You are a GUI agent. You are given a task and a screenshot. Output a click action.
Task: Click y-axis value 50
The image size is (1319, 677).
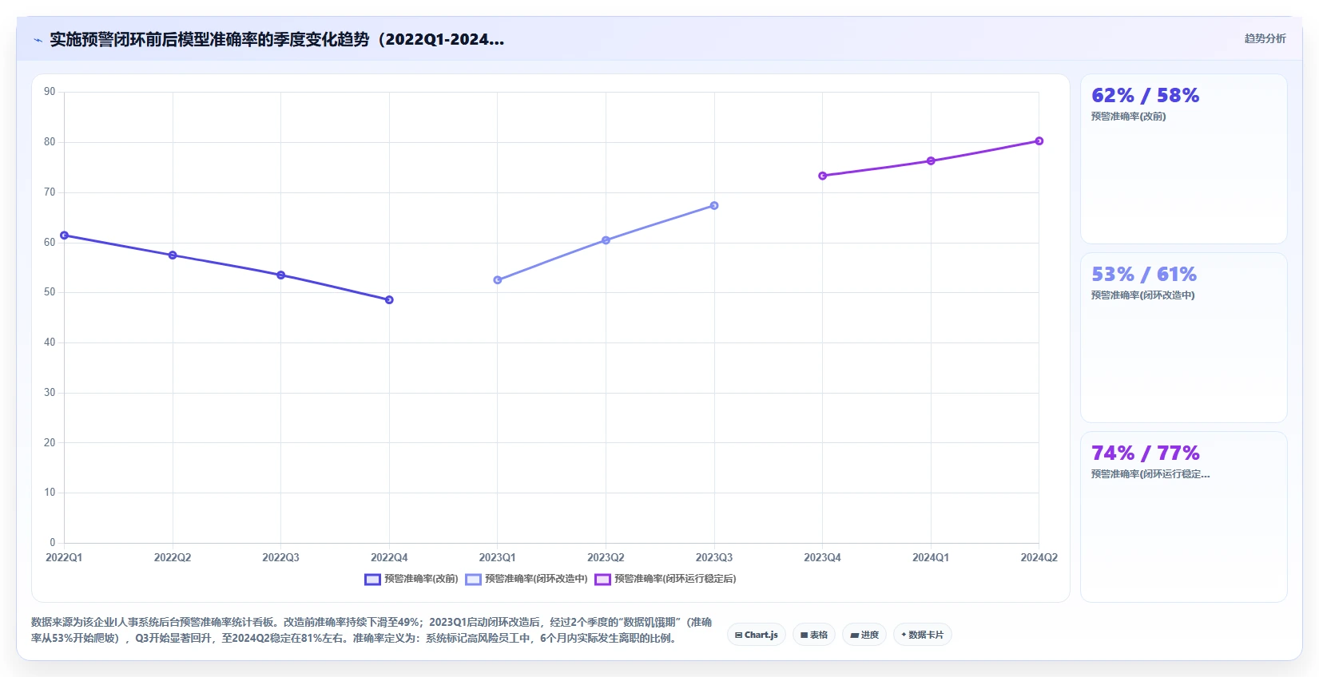[x=50, y=292]
